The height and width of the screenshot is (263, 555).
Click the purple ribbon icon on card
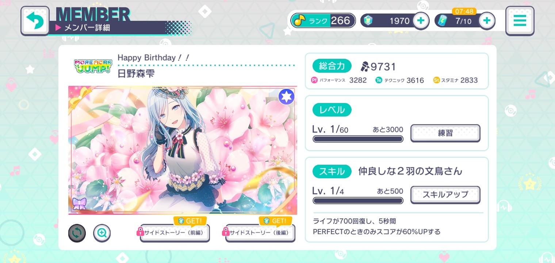tap(79, 204)
